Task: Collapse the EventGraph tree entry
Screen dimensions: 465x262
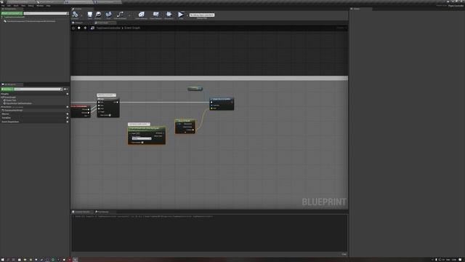Action: (x=1, y=97)
